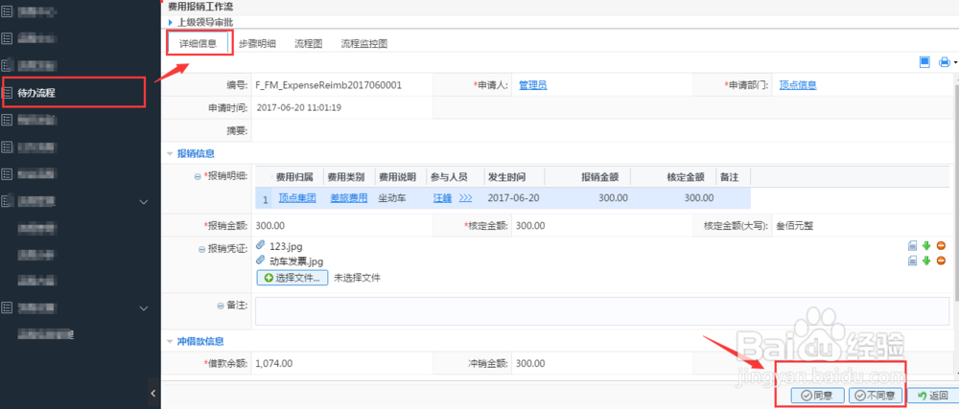Click the 不同意 reject button
The width and height of the screenshot is (959, 409).
(876, 396)
